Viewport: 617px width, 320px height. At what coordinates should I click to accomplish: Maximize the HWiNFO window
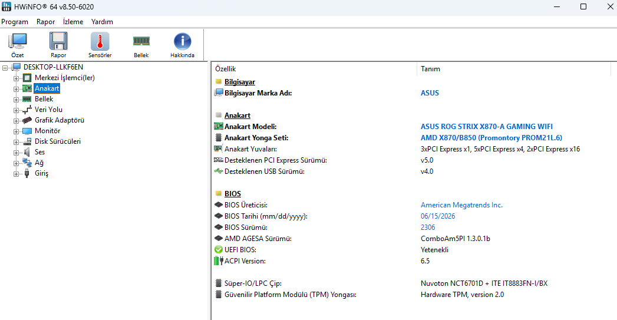coord(583,6)
